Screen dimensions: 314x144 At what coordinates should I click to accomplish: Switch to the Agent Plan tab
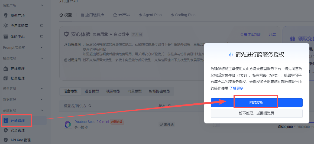[150, 15]
